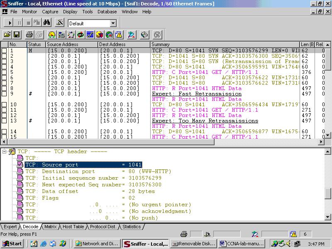Open the Dashboard gauge icon
The image size is (332, 249).
point(51,35)
